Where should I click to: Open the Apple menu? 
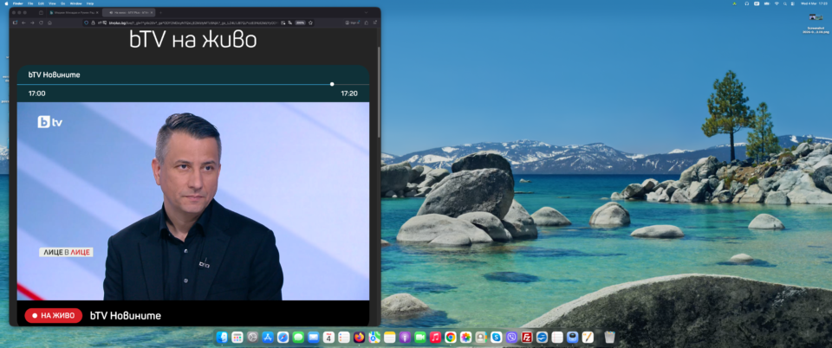tap(7, 3)
